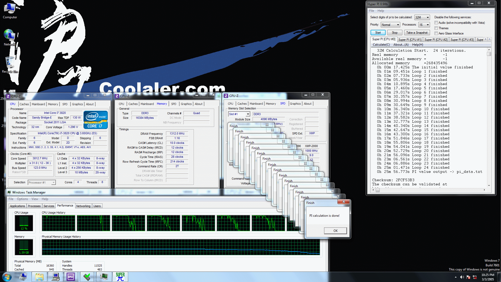Viewport: 501px width, 282px height.
Task: Click the OK button on PI Finish dialog
Action: pos(335,230)
